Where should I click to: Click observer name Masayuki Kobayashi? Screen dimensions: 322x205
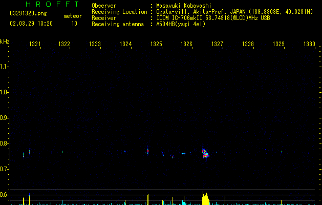coord(184,6)
